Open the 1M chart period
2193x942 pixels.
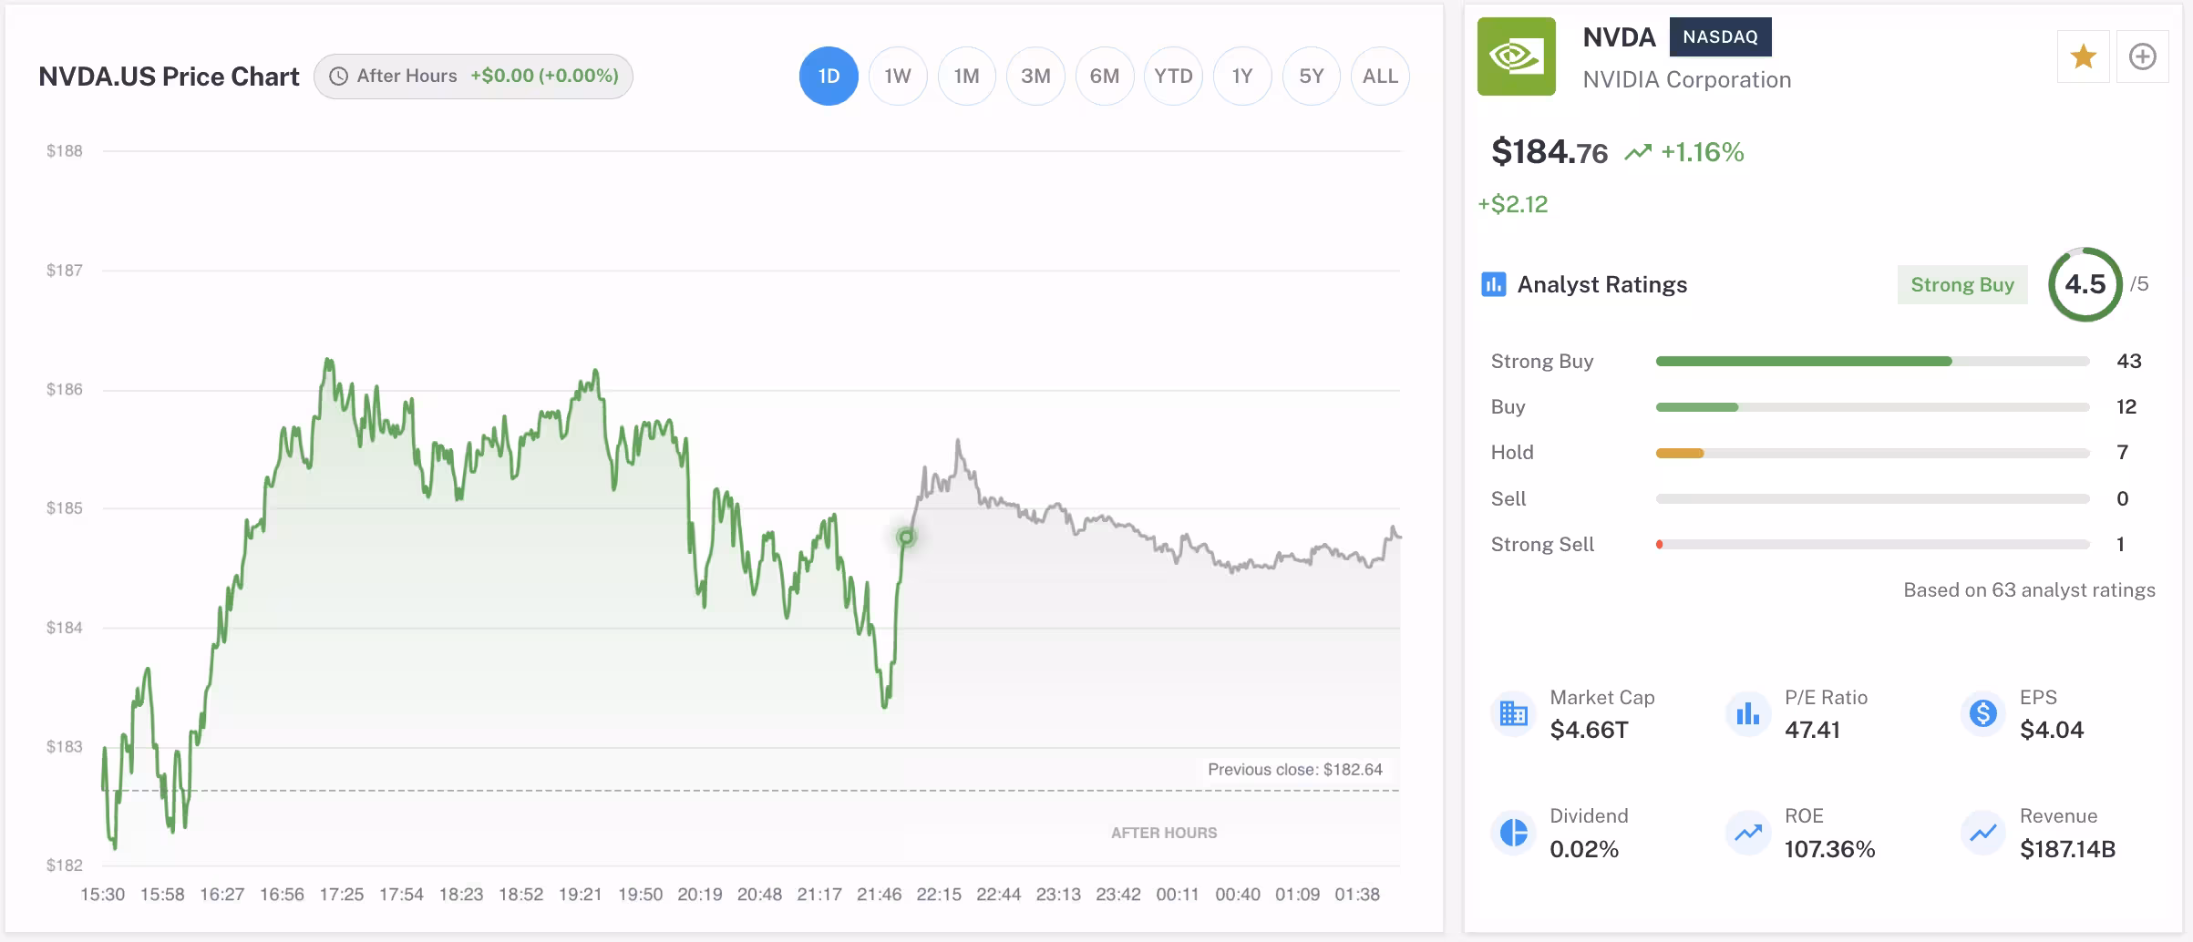[967, 77]
